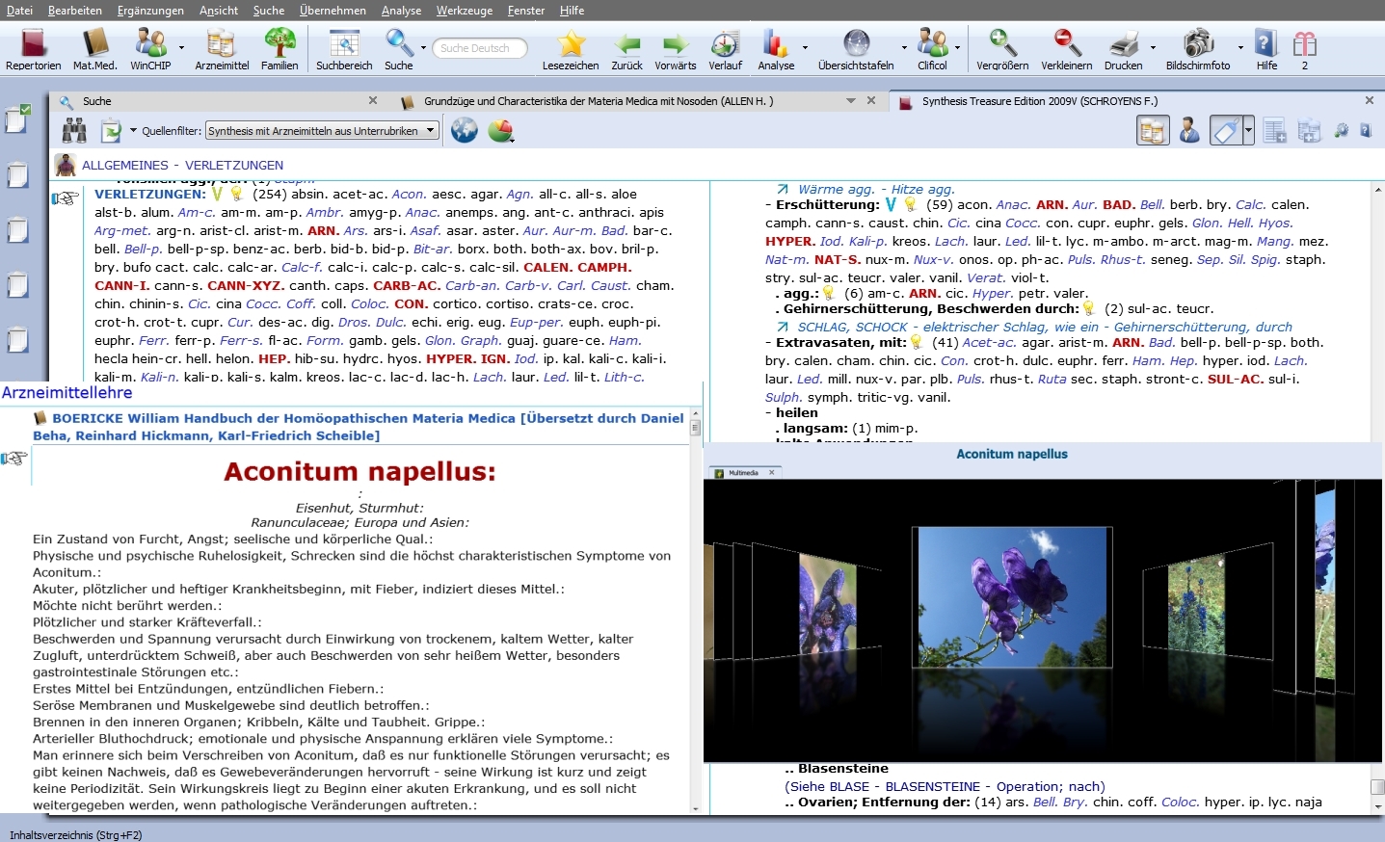Viewport: 1385px width, 842px height.
Task: Go back with the Zurück arrow
Action: click(626, 49)
